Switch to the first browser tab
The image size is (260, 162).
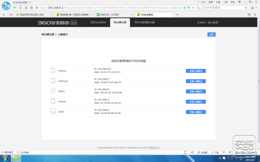(34, 15)
